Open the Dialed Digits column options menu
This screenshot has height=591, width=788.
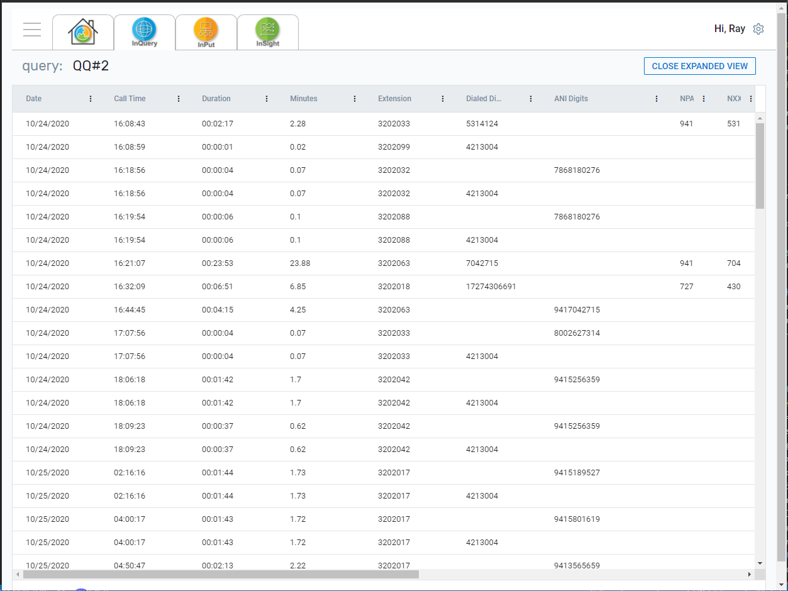tap(531, 99)
